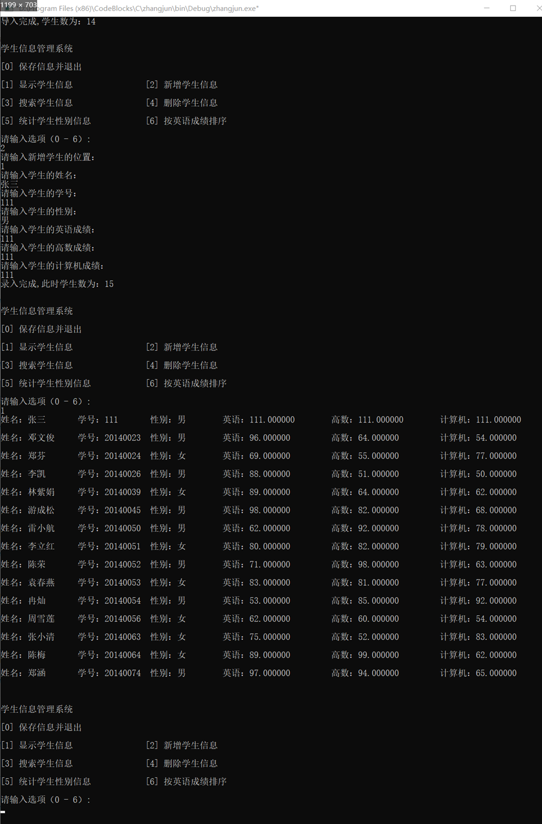The image size is (542, 824).
Task: Click the name 雷小航 in the student list
Action: click(42, 529)
